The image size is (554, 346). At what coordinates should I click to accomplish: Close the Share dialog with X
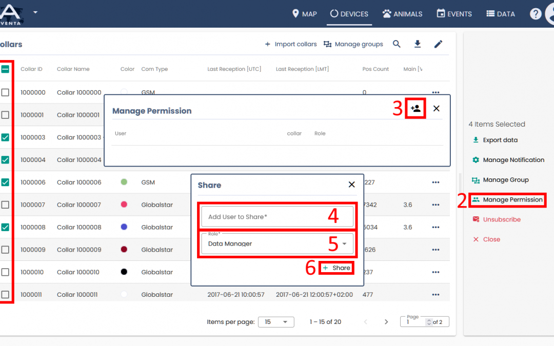[351, 185]
